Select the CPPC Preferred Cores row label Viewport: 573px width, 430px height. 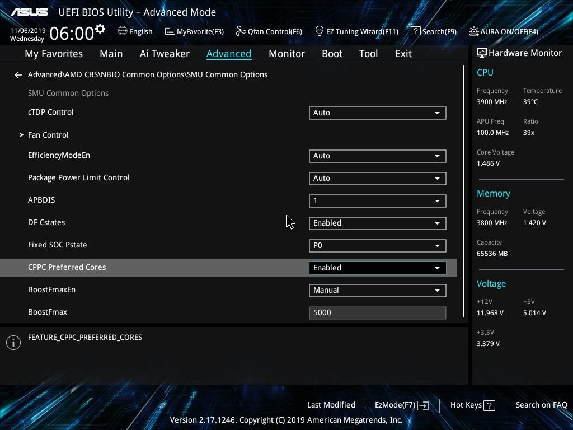67,267
